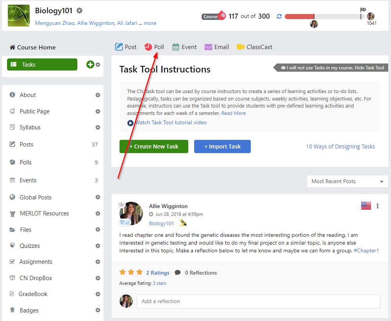Open About settings gear
This screenshot has width=391, height=321.
pos(98,95)
